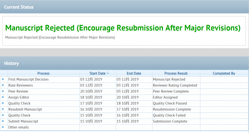This screenshot has width=249, height=134.
Task: Open details for Resubmit Manuscript row
Action: 3,109
